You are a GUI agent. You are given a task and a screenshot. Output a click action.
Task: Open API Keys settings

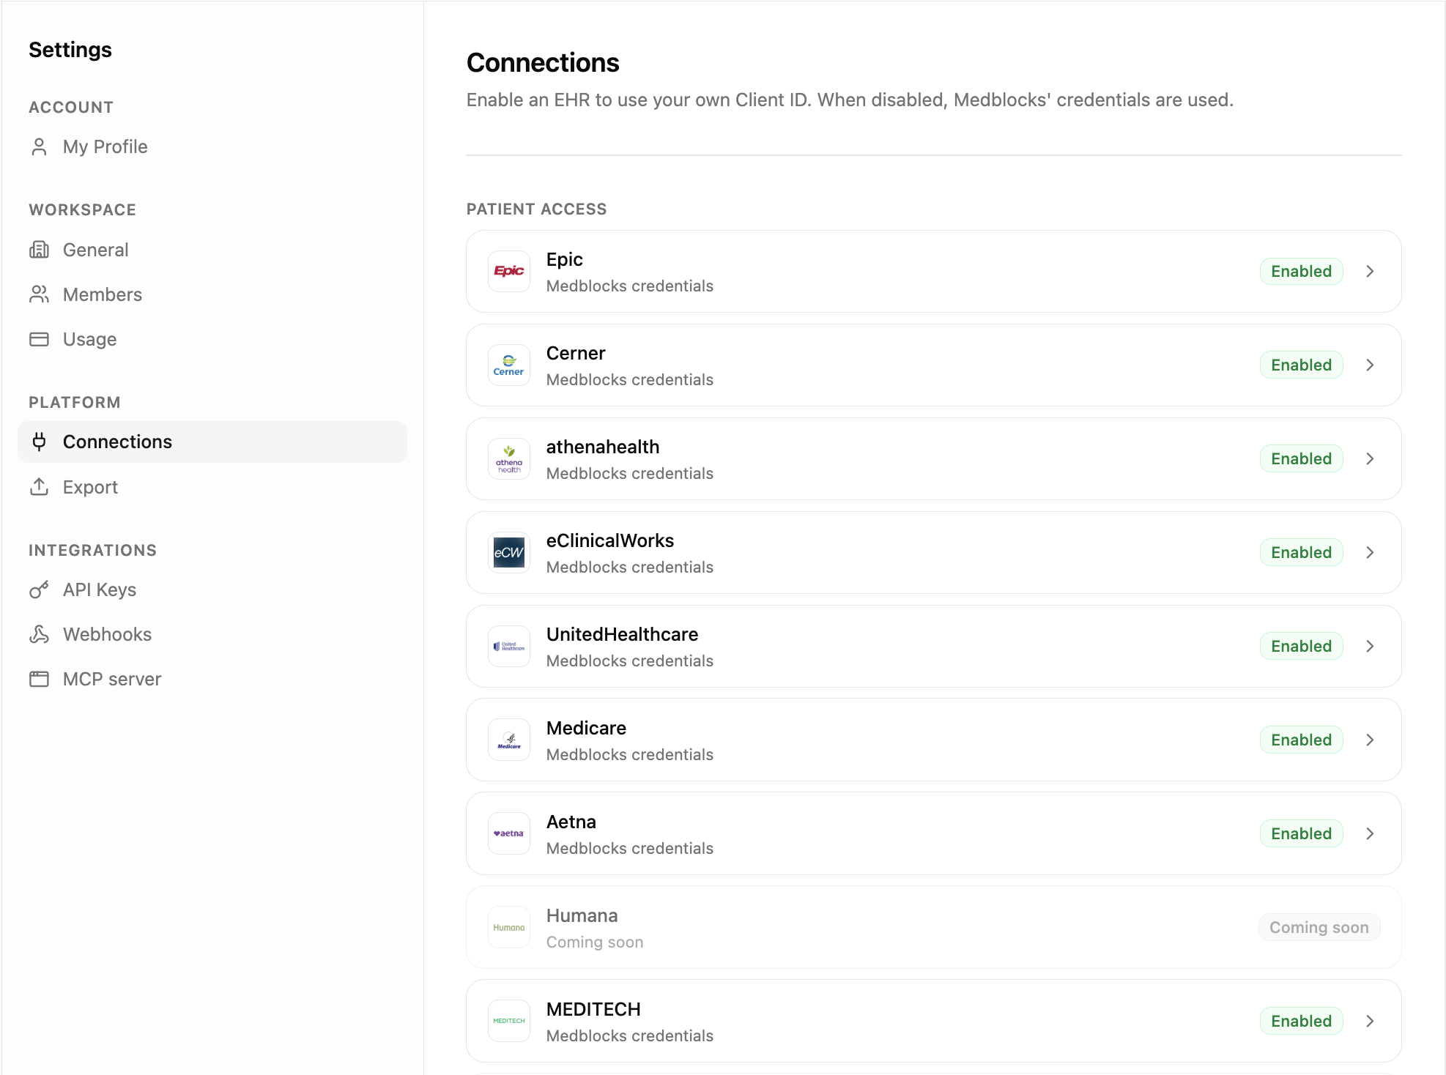tap(212, 589)
